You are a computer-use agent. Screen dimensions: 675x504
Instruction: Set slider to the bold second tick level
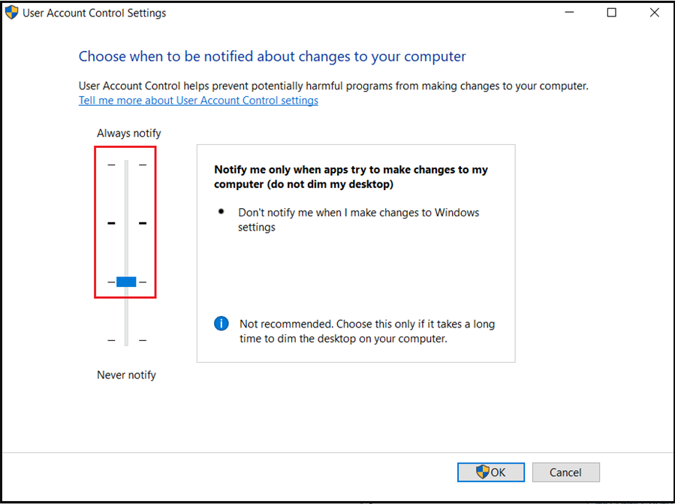pyautogui.click(x=127, y=223)
